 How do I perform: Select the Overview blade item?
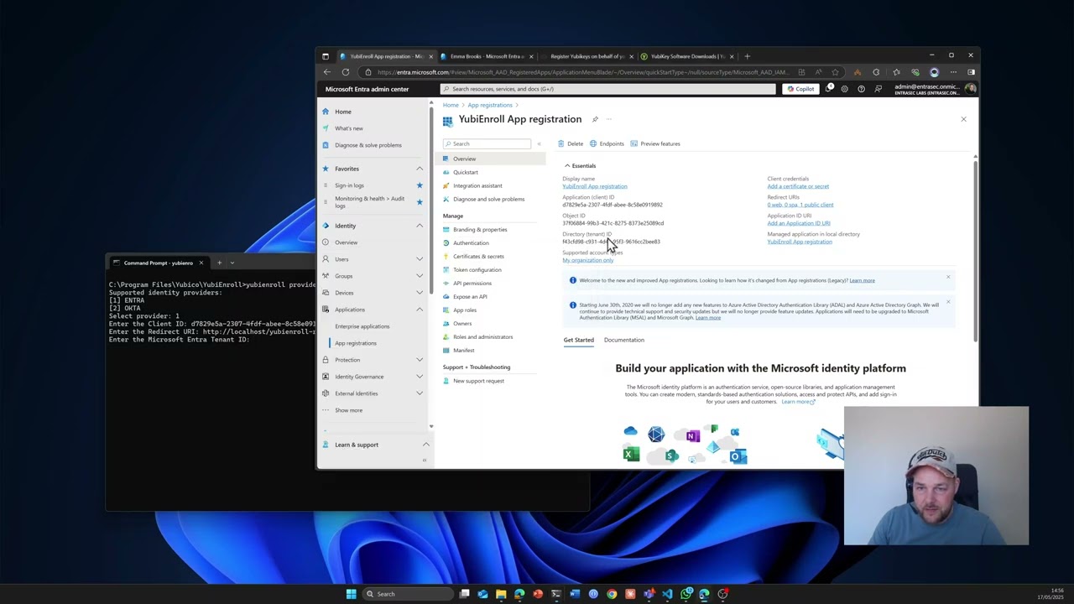coord(464,159)
